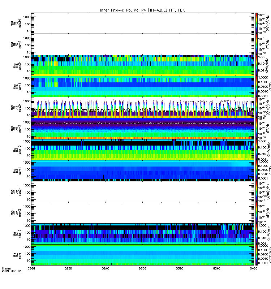Click the "thd fff 32 scm3" panel label
271x289 pixels.
[16, 129]
